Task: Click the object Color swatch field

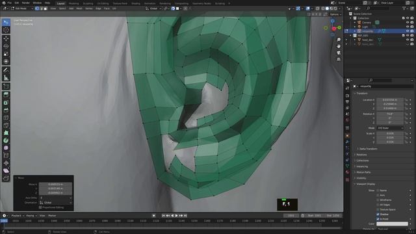Action: click(392, 224)
